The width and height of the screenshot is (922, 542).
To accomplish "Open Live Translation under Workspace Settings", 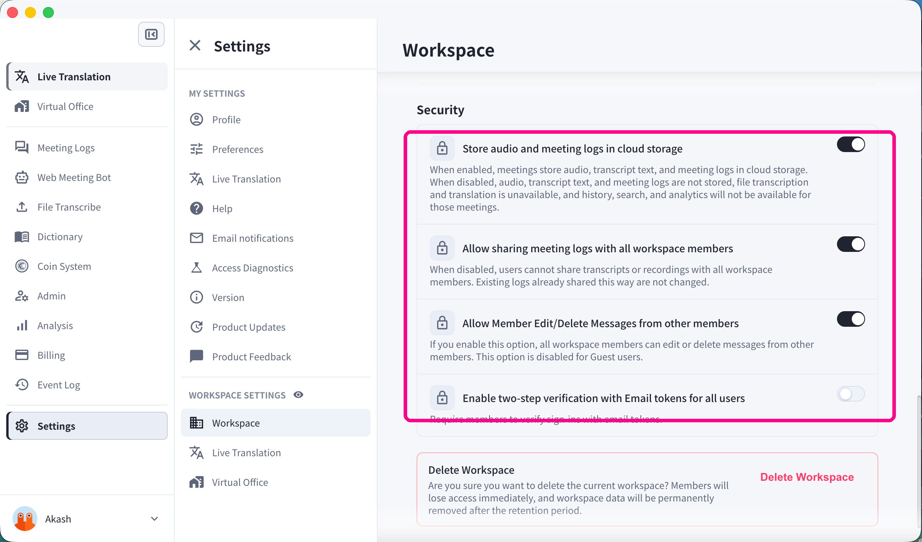I will 276,453.
